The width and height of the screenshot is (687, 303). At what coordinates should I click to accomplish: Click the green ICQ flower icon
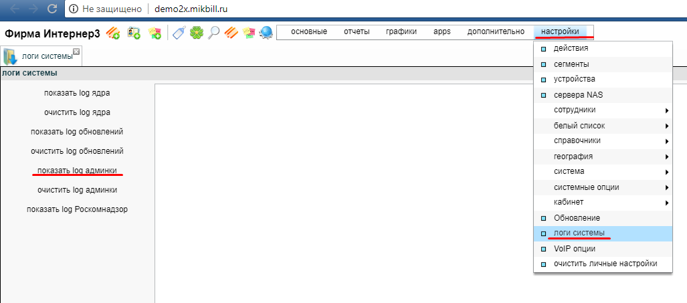(x=196, y=33)
